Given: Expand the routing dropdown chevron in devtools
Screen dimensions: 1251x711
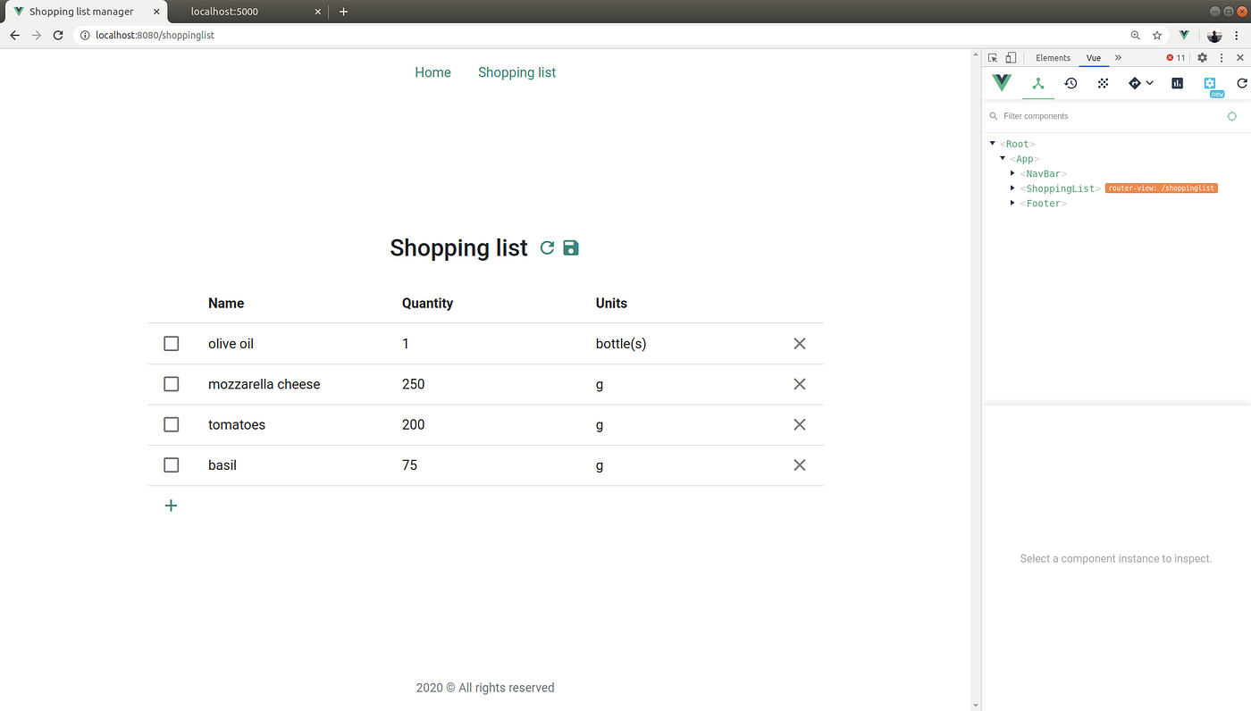Looking at the screenshot, I should (x=1150, y=83).
